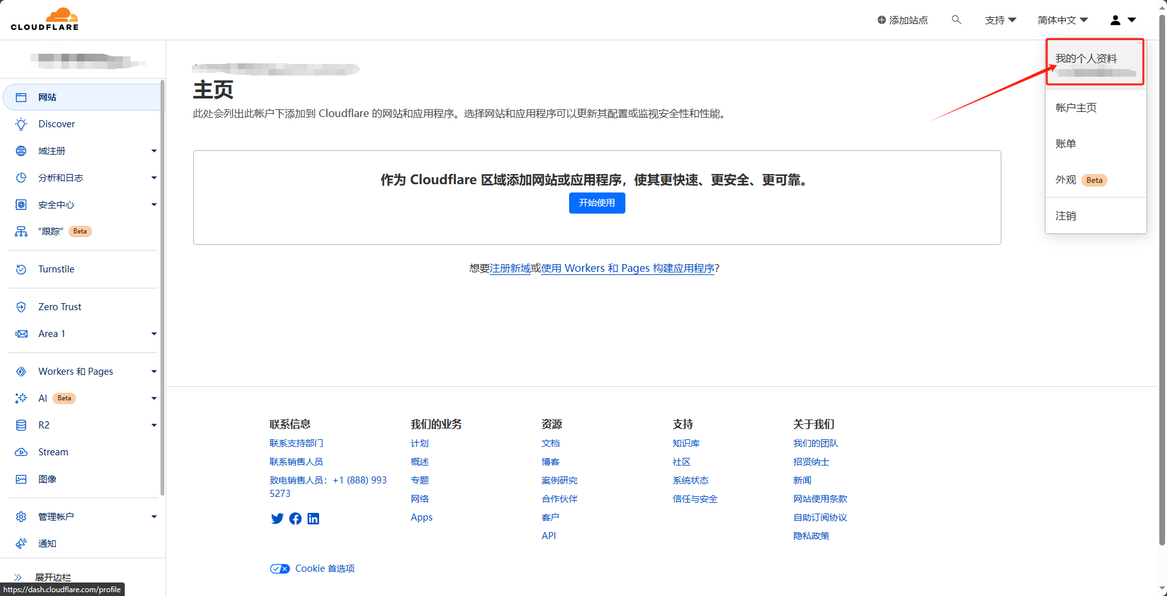Select 注销 to log out
The image size is (1167, 596).
(x=1095, y=216)
